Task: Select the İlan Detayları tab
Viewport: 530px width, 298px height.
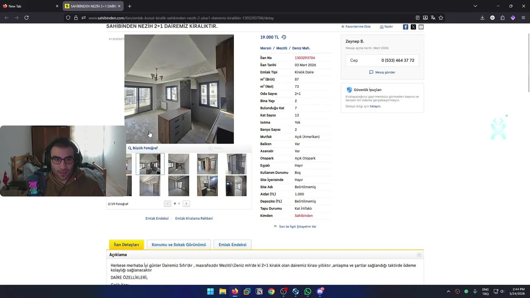Action: click(x=127, y=245)
